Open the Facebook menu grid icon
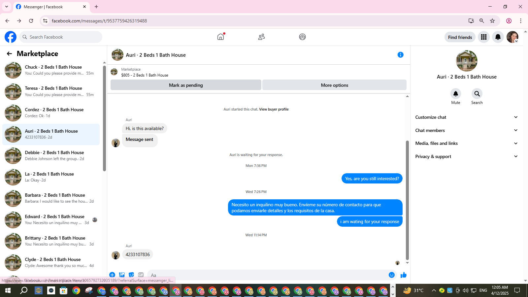This screenshot has width=528, height=297. 484,37
